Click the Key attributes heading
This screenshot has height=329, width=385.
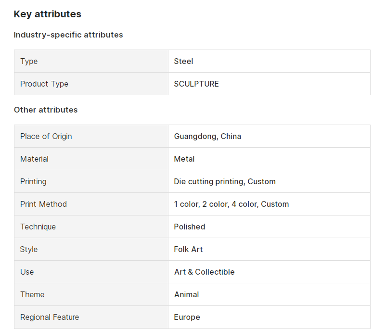coord(47,14)
